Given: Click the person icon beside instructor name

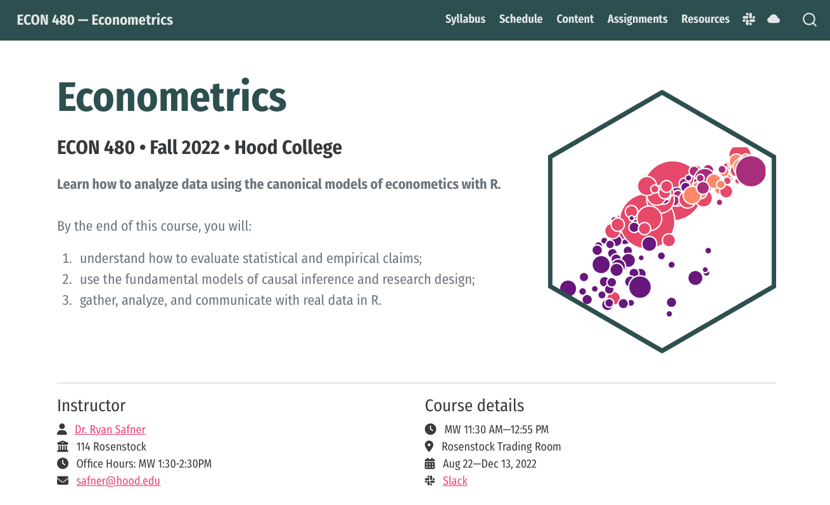Looking at the screenshot, I should (x=62, y=429).
